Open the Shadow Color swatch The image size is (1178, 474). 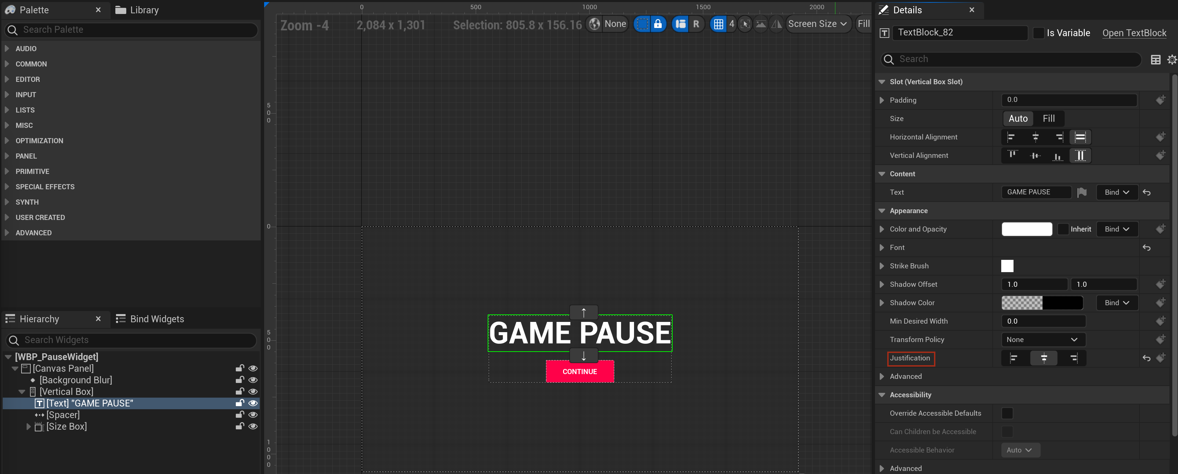1042,302
